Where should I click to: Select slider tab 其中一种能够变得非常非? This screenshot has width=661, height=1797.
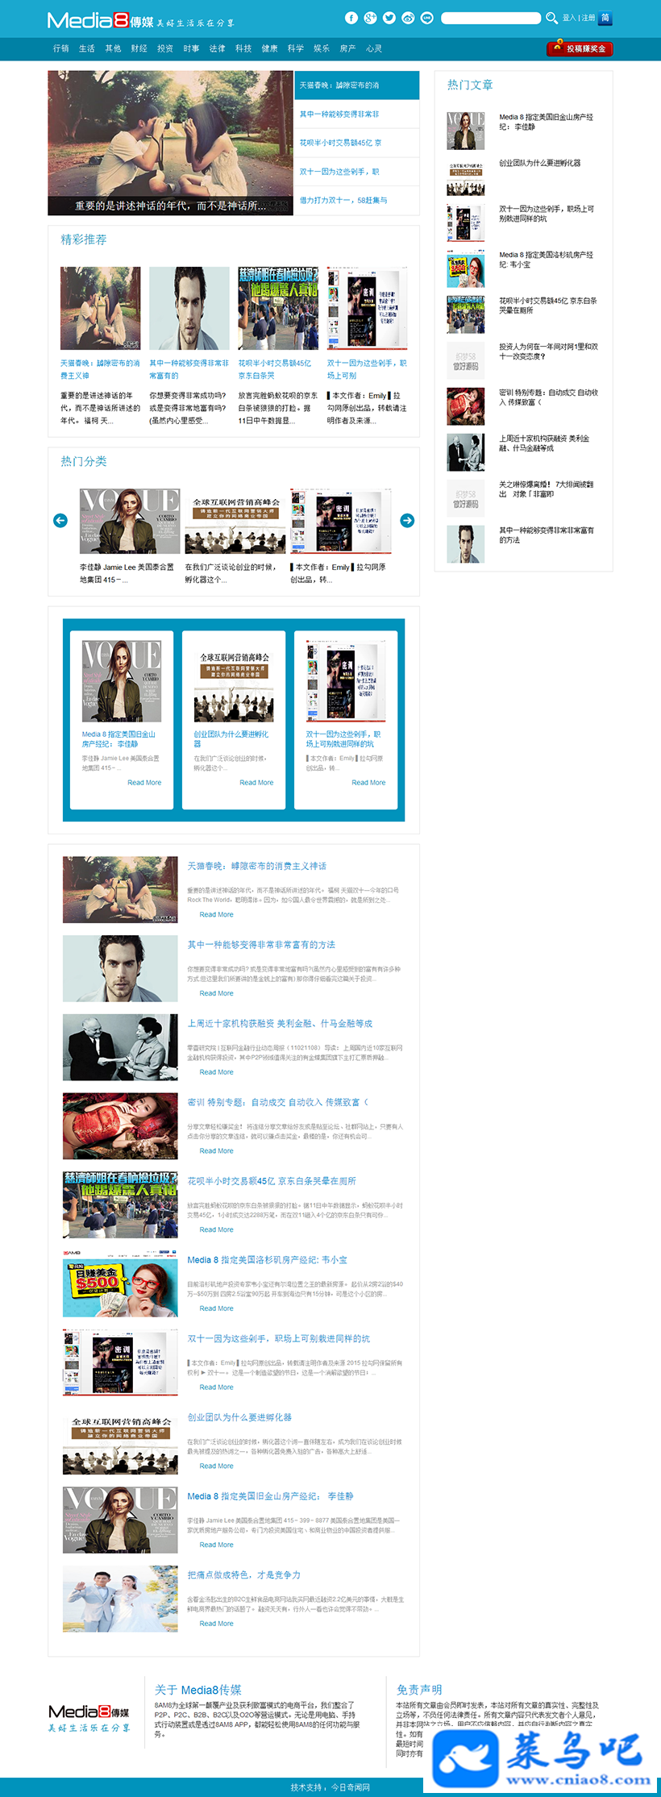(x=357, y=114)
